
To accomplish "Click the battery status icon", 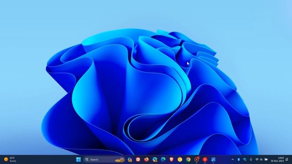I will pos(266,159).
